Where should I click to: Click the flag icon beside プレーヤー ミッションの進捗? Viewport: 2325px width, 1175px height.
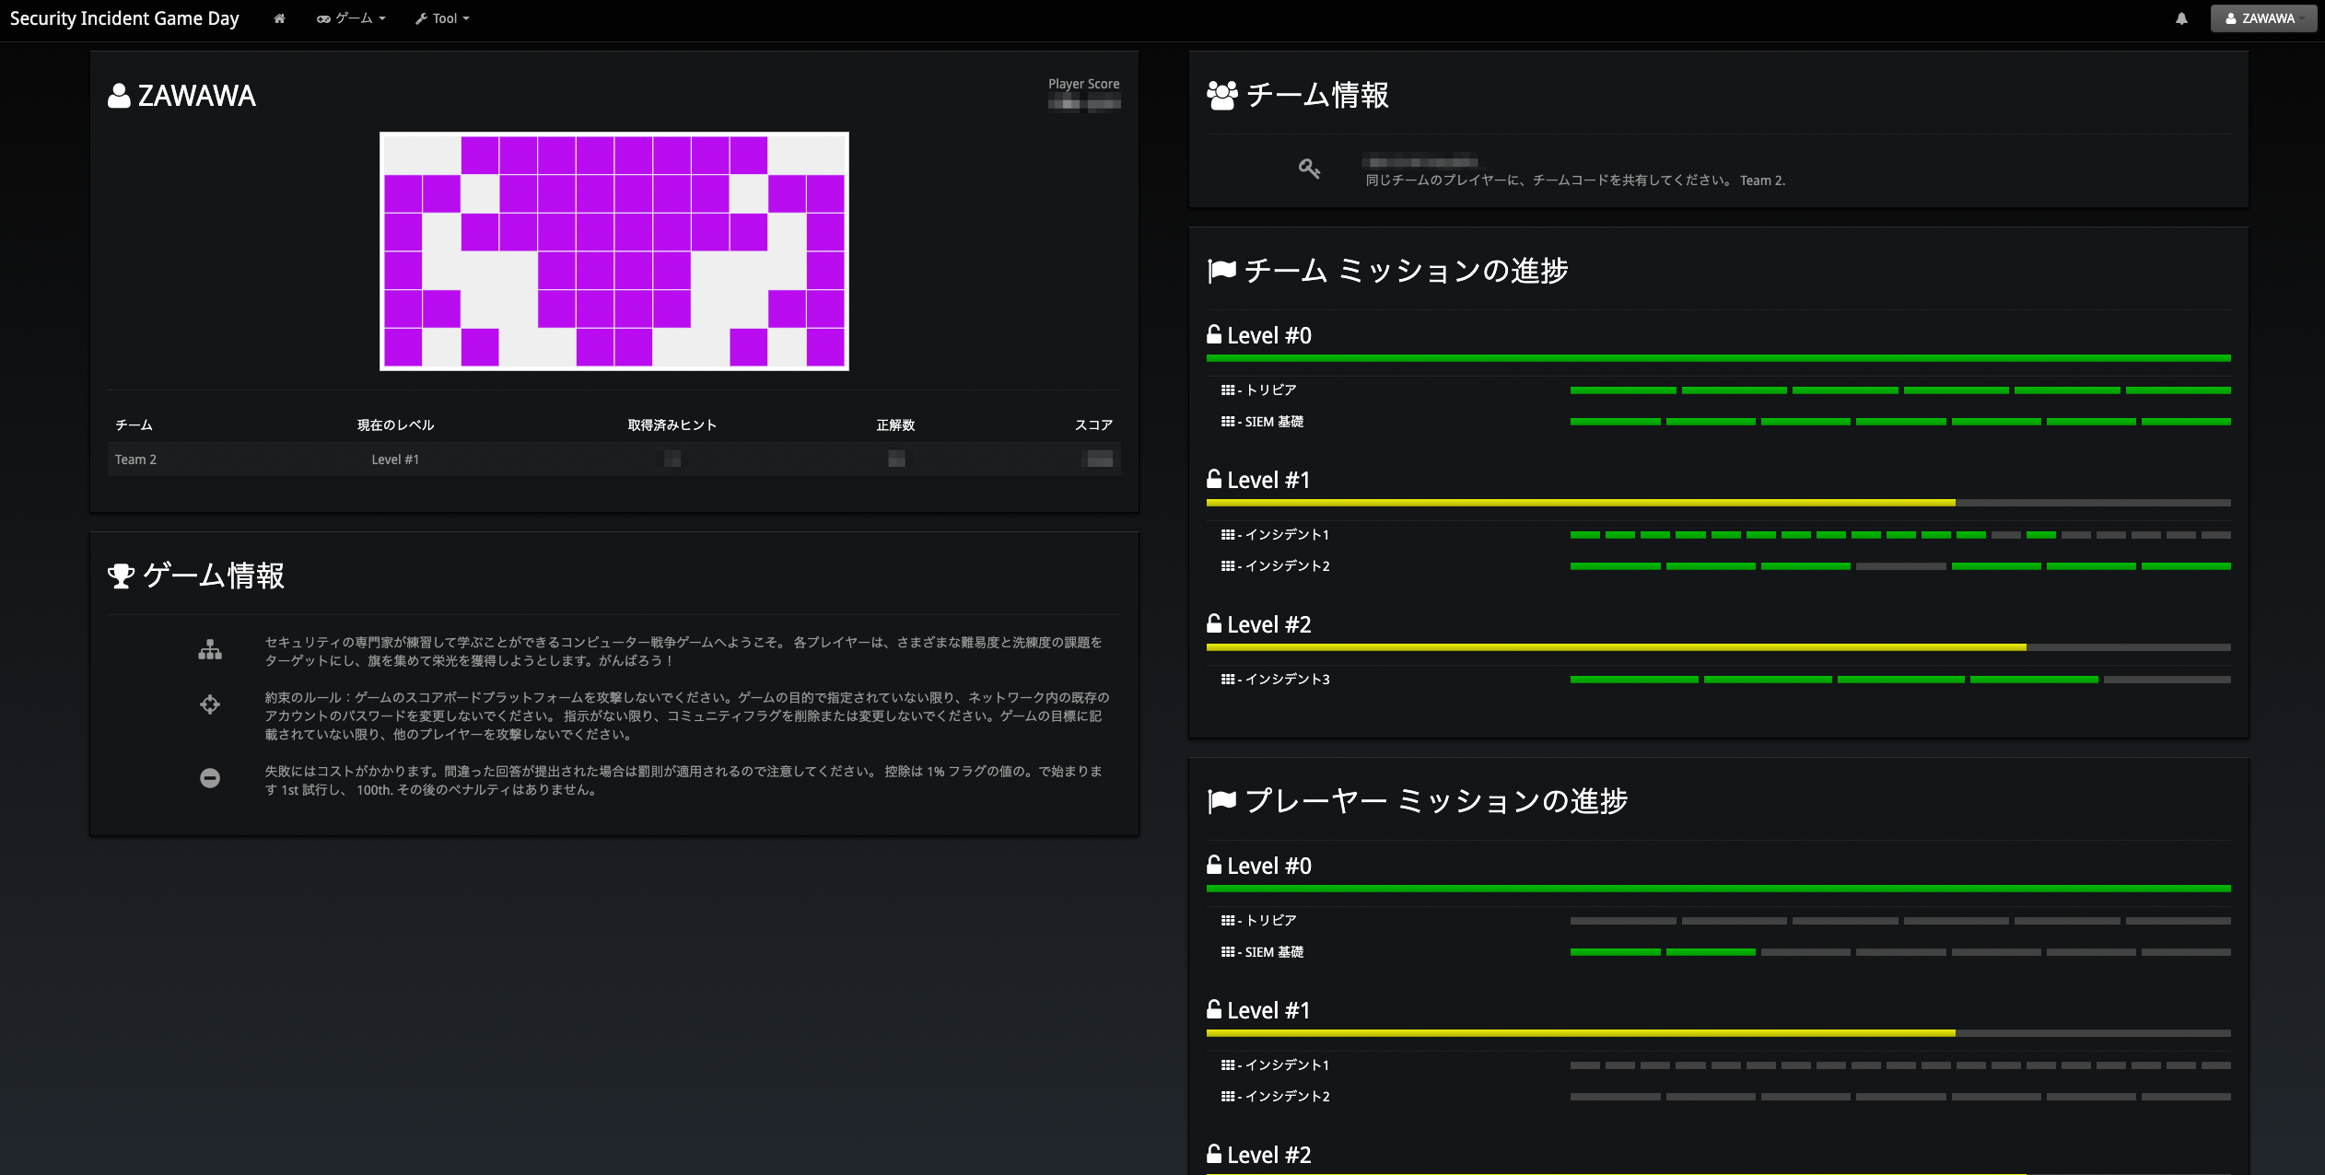(1222, 801)
